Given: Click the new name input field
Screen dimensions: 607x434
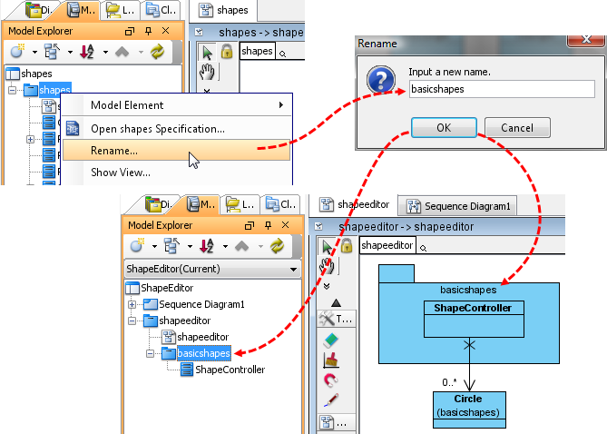Looking at the screenshot, I should [x=502, y=89].
